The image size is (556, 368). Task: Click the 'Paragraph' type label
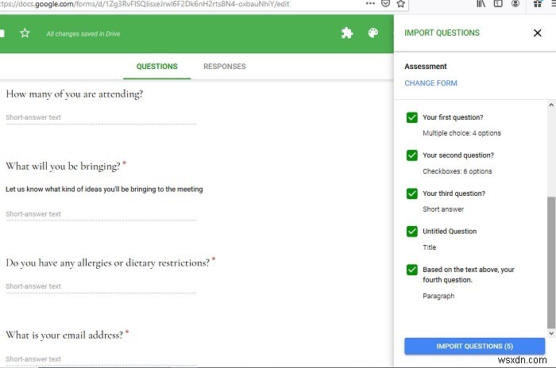pyautogui.click(x=438, y=296)
